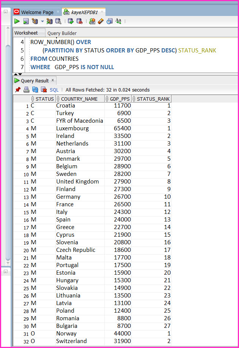Click the Luxembourg cell
Viewport: 239px width, 348px height.
tap(80, 128)
